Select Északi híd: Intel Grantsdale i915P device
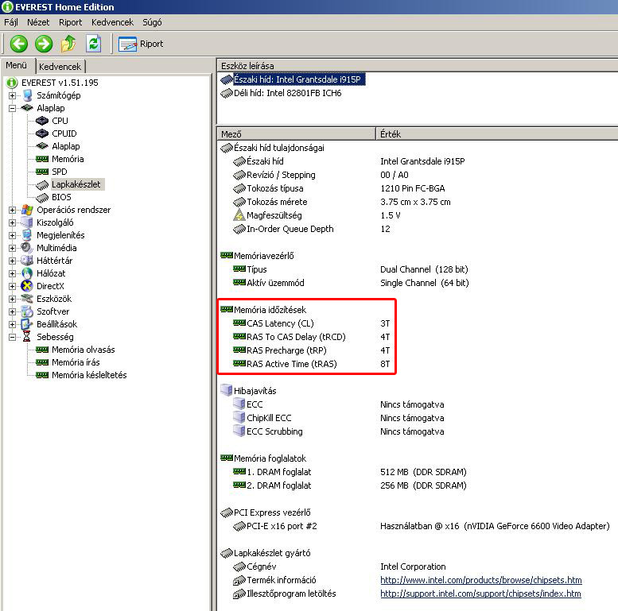The width and height of the screenshot is (618, 611). (x=297, y=79)
